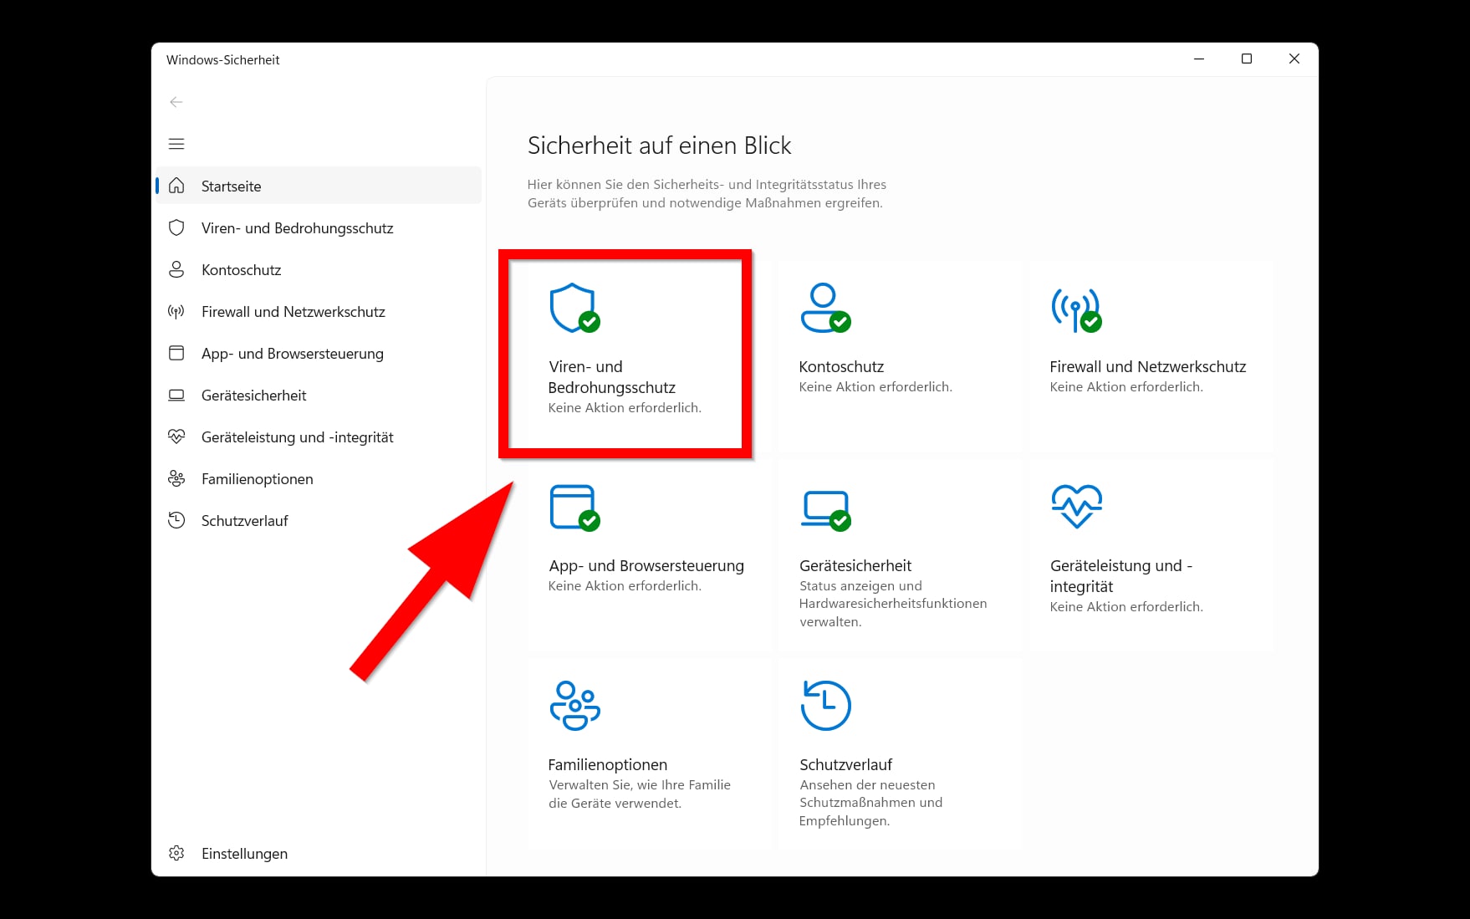Click the Gerätesicherheit tile title
Viewport: 1470px width, 919px height.
tap(855, 565)
